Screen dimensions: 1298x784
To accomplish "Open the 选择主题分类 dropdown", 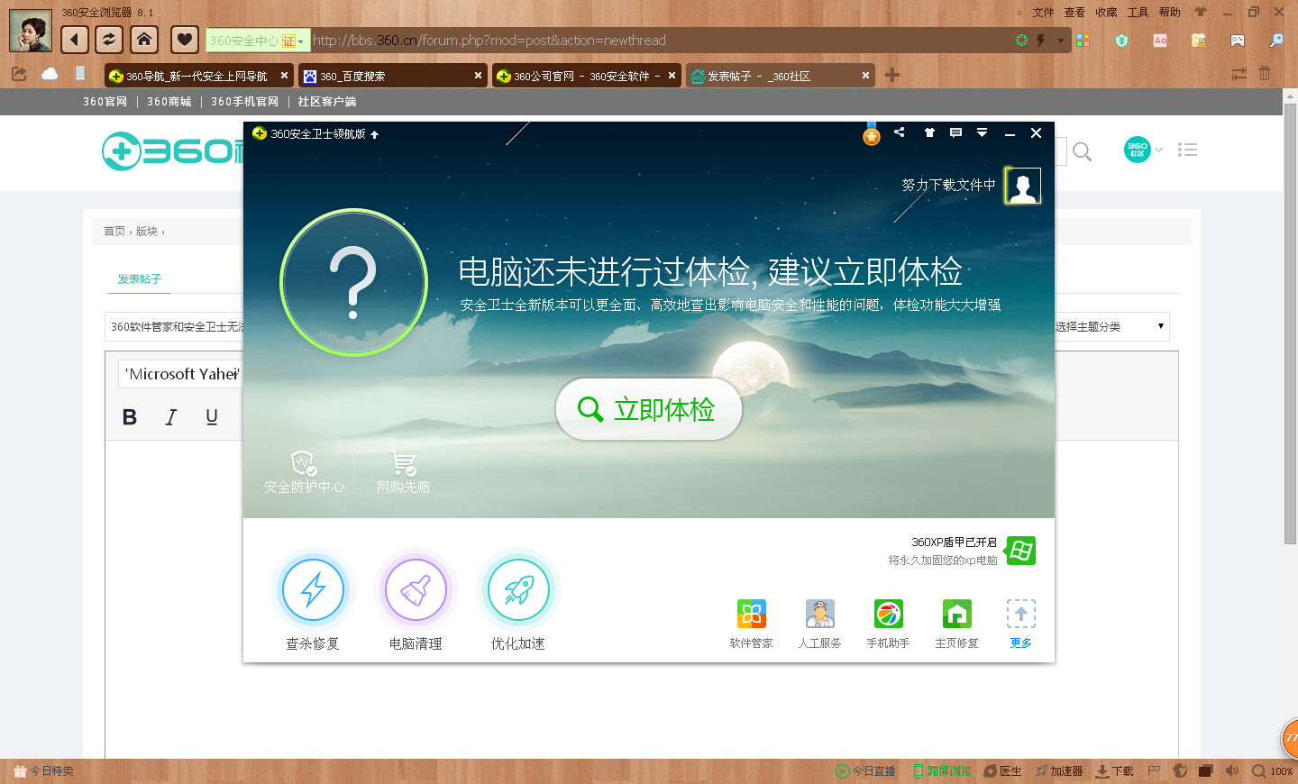I will (1111, 326).
